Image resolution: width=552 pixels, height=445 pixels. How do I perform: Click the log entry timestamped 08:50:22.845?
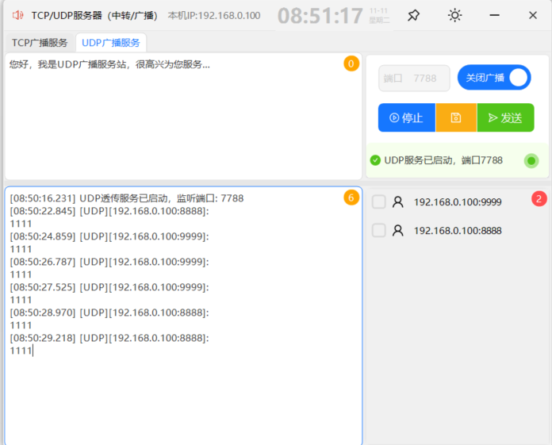click(x=109, y=211)
